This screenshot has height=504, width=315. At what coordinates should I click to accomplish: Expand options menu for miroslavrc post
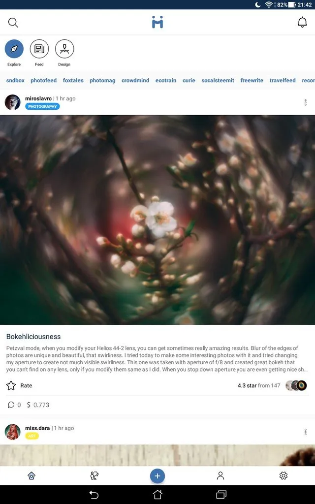tap(305, 102)
